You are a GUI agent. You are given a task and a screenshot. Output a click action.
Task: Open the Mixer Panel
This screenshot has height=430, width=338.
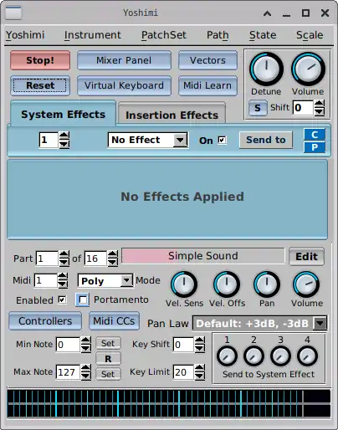point(124,60)
